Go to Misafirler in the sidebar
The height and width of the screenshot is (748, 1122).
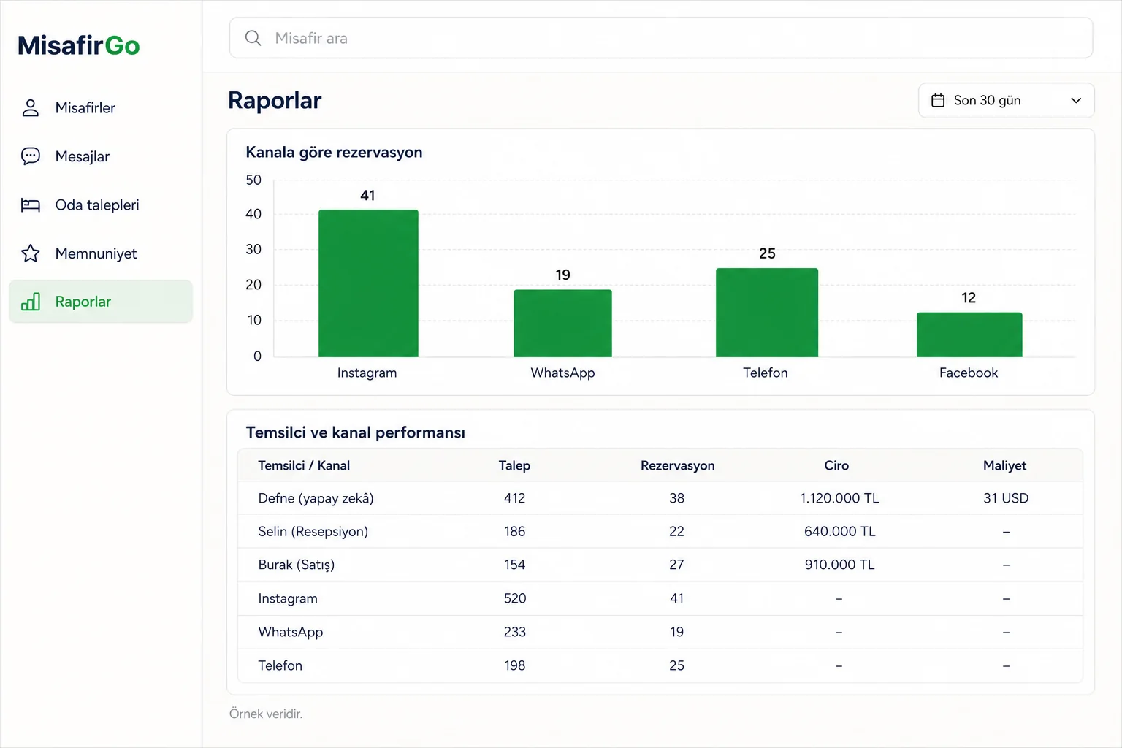(101, 108)
